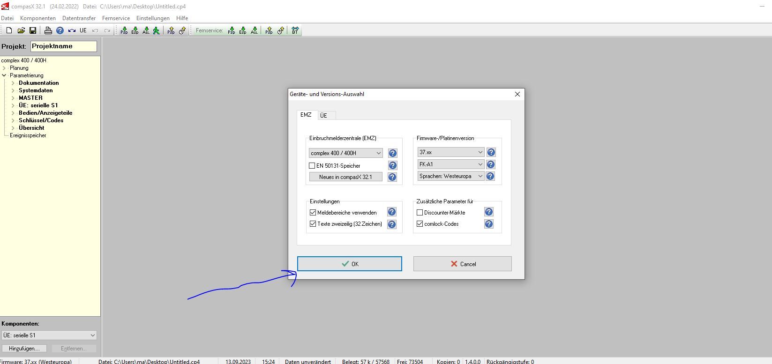Open the Sprachen: Westeuropa dropdown
Image resolution: width=772 pixels, height=364 pixels.
(451, 176)
